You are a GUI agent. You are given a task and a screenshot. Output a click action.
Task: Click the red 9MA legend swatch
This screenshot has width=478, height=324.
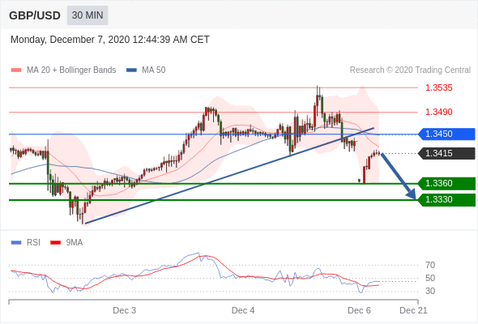tap(55, 243)
